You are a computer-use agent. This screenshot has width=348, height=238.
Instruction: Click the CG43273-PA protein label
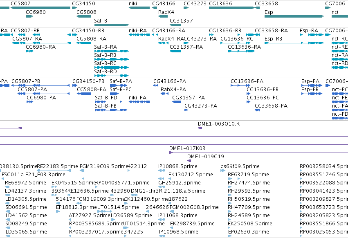click(201, 106)
